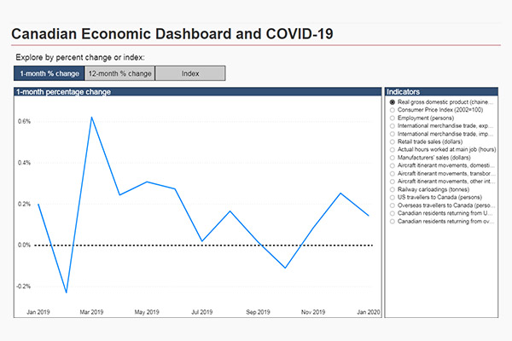Viewport: 512px width, 341px height.
Task: Select the 1-month % change tab
Action: 49,73
